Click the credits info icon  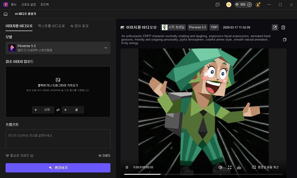pos(32,156)
